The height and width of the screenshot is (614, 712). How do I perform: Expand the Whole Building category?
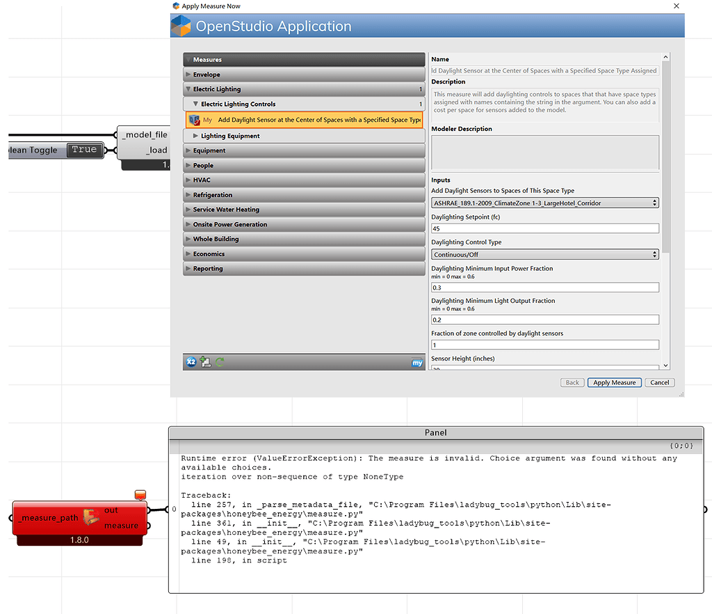[x=304, y=239]
